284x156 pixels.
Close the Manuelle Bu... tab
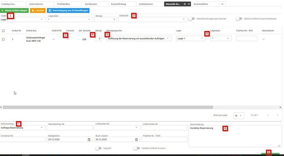click(189, 4)
